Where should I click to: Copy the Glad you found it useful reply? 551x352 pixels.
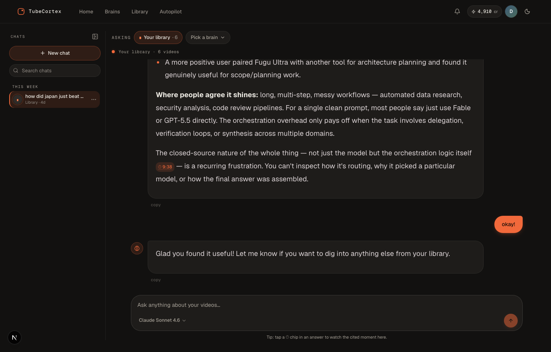click(x=156, y=280)
